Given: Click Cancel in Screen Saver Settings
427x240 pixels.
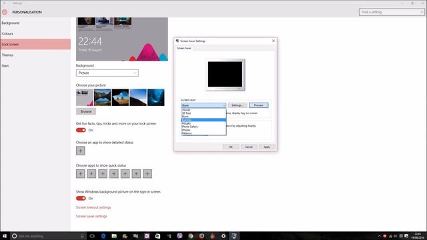Looking at the screenshot, I should [249, 147].
